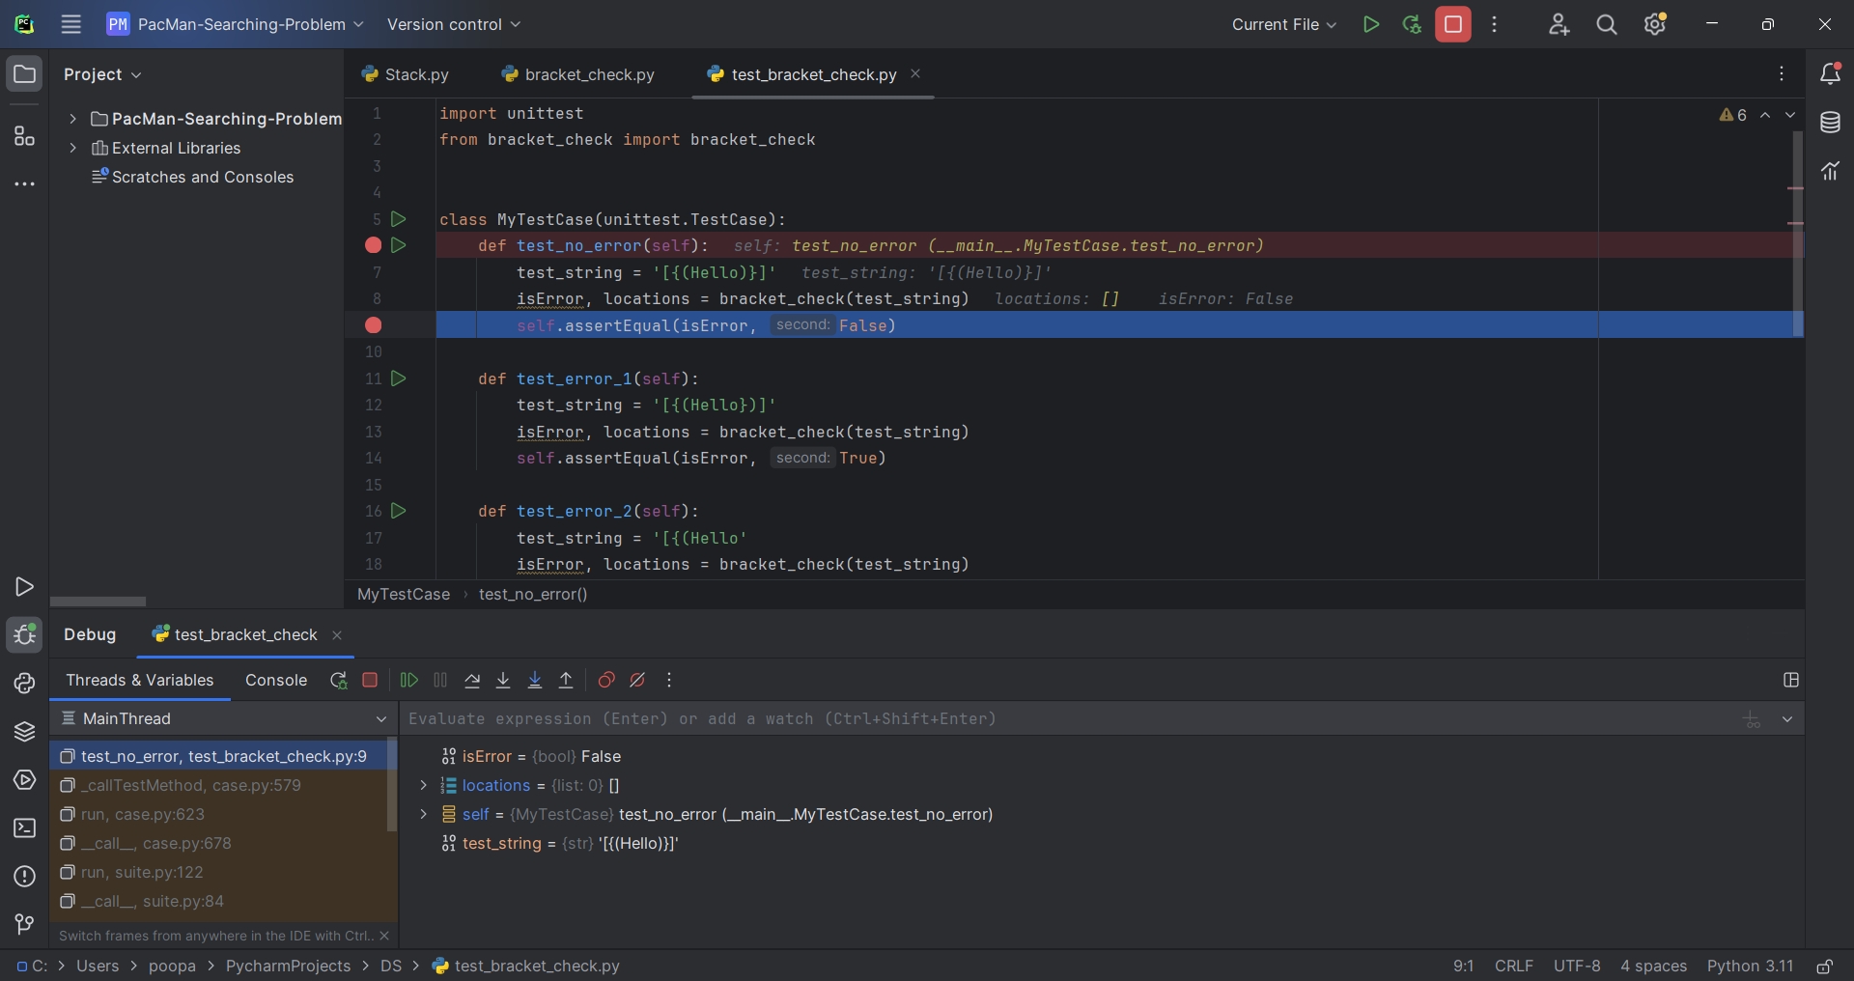Toggle the breakpoint on line 6
1854x981 pixels.
(x=374, y=246)
